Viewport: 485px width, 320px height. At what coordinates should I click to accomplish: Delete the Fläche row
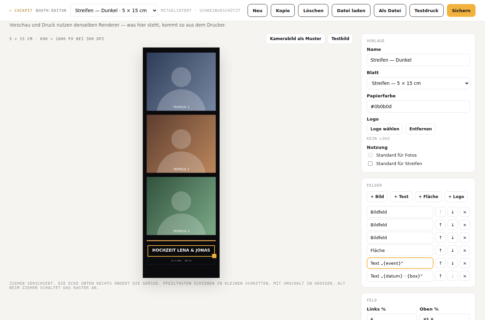pyautogui.click(x=464, y=250)
